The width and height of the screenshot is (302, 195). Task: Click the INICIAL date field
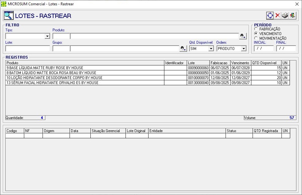(x=264, y=49)
